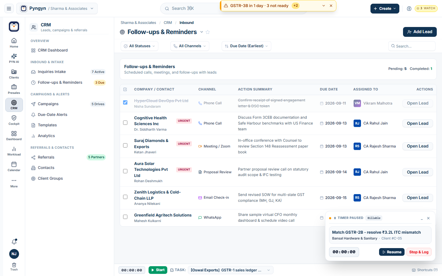Open Lead for Cognitive Health Sciences

pos(418,123)
